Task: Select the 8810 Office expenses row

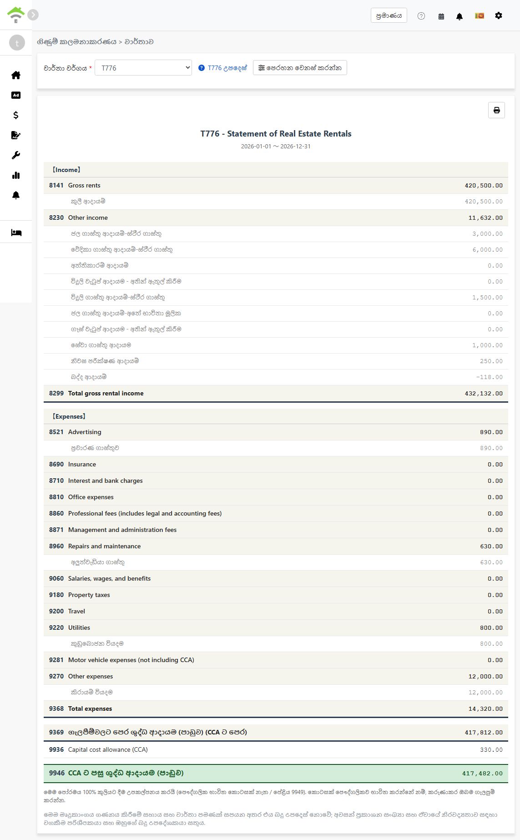Action: click(x=276, y=497)
